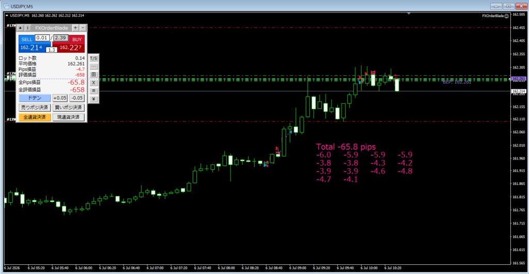Viewport: 529px width, 274px height.
Task: Toggle the 2.39 lot value box
Action: pos(60,38)
